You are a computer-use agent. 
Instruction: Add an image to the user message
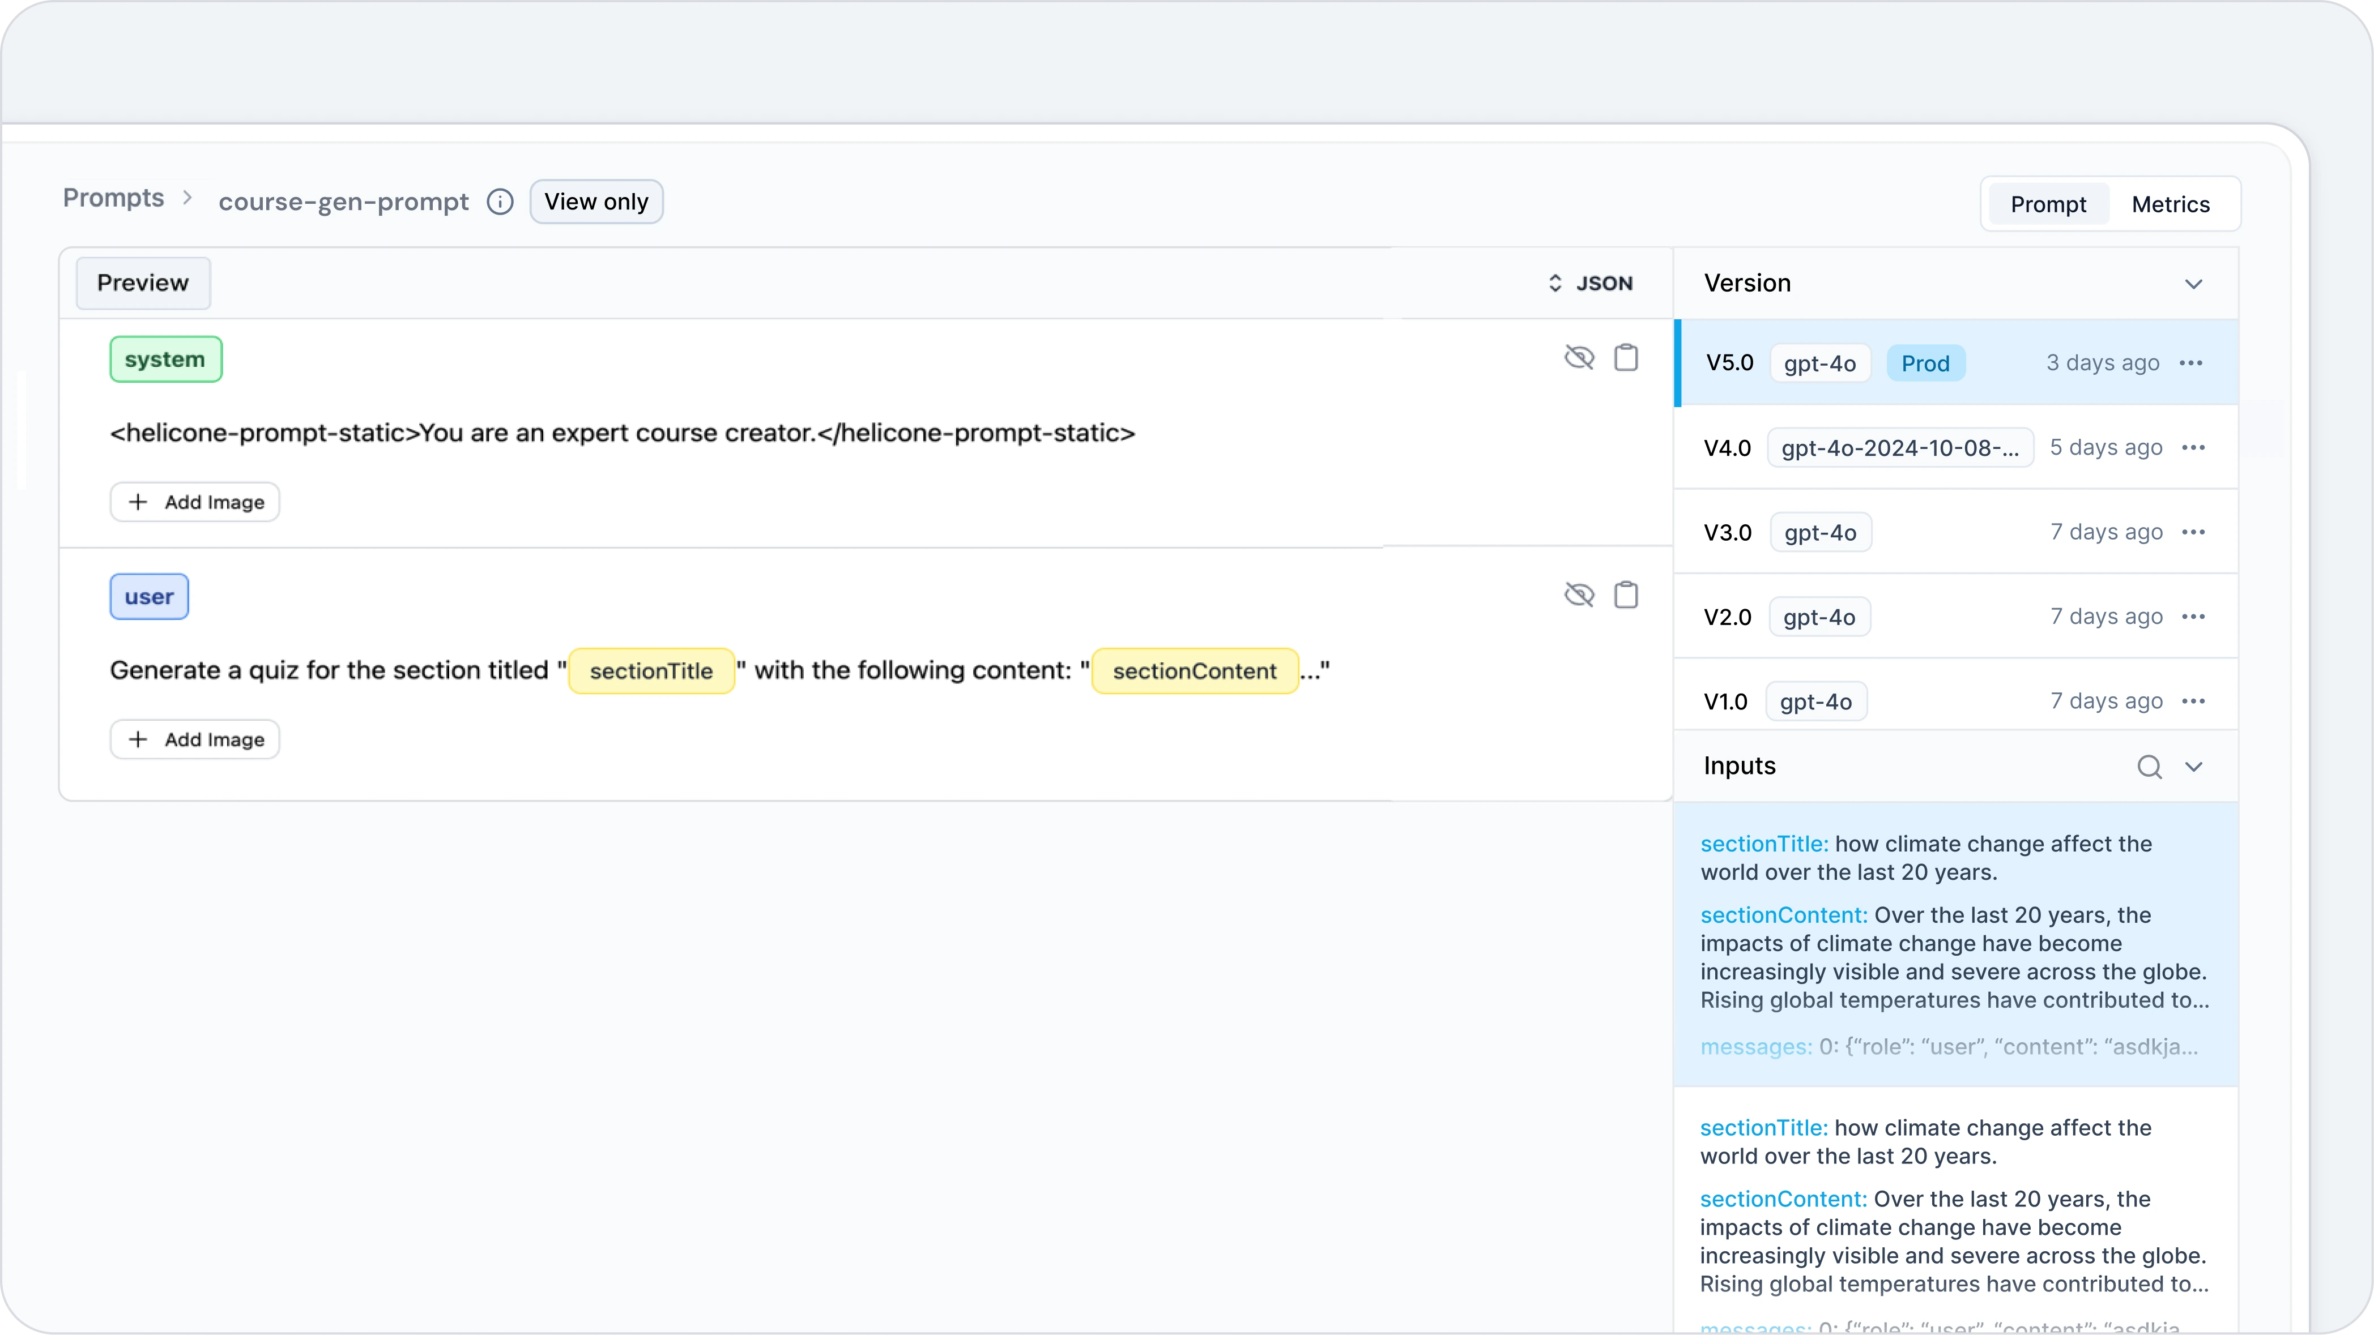[x=194, y=738]
